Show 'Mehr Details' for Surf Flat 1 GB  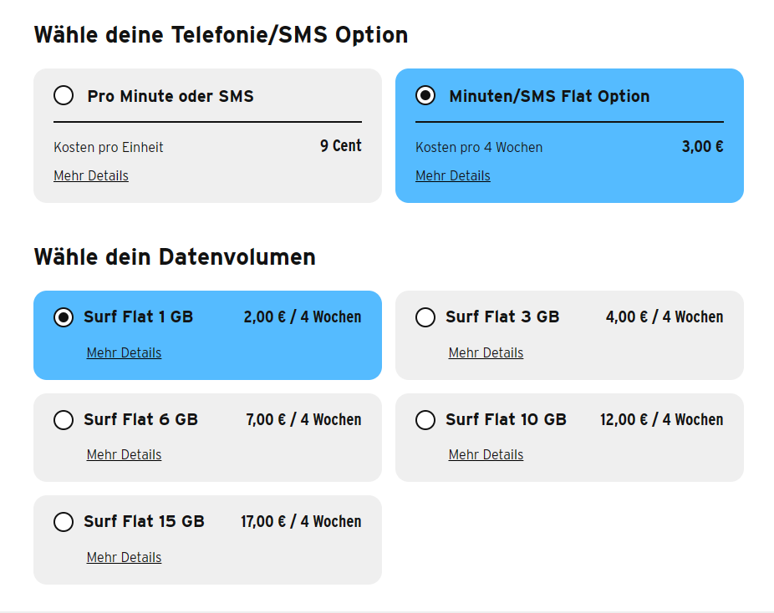(124, 352)
